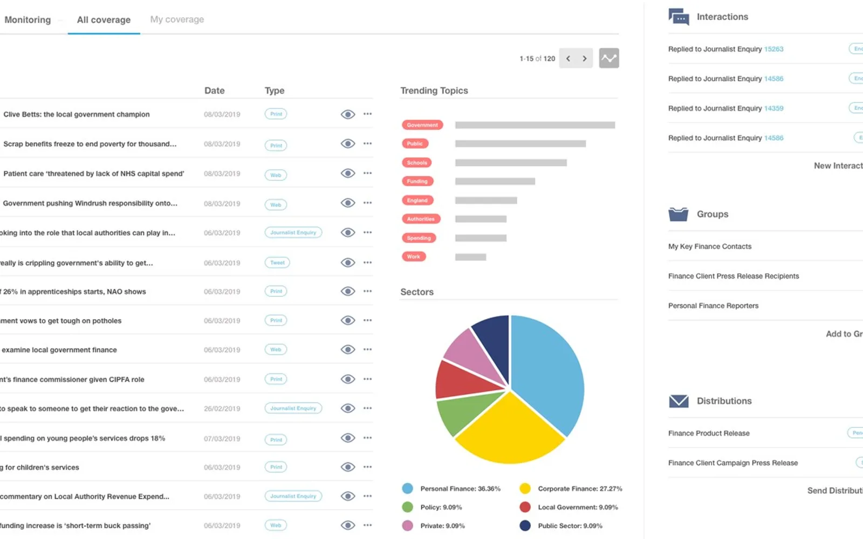This screenshot has height=539, width=863.
Task: Open more options for apprenticeships starts row
Action: pyautogui.click(x=368, y=291)
